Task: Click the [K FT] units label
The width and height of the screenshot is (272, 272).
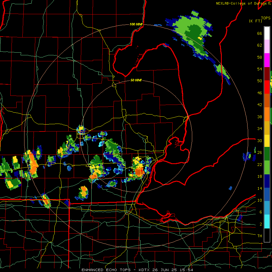Action: (255, 21)
